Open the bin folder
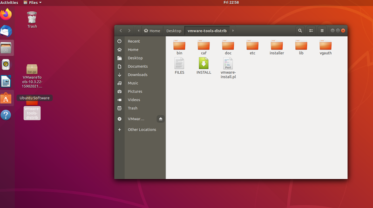Image resolution: width=373 pixels, height=208 pixels. pos(179,47)
